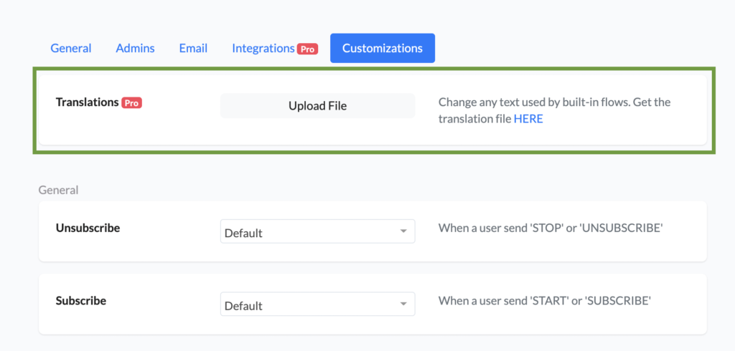Viewport: 735px width, 351px height.
Task: Open the Unsubscribe flow dropdown
Action: [x=317, y=233]
